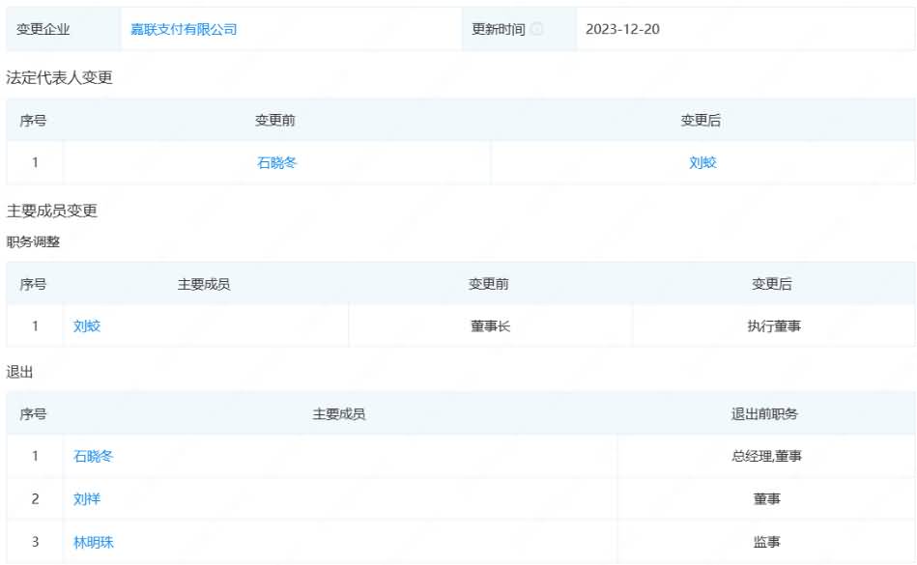Open 石晓冬 in the 退出 table
The width and height of the screenshot is (917, 565).
93,456
